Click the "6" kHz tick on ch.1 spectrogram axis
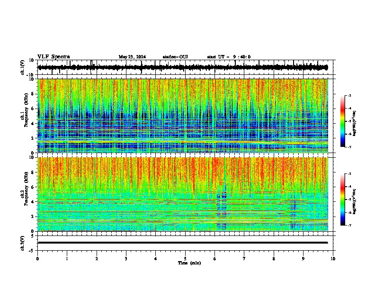Screen dimensions: 375x290 coord(33,109)
